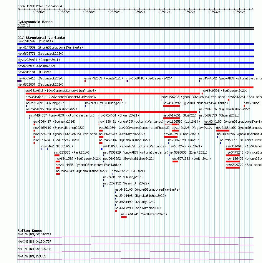Image resolution: width=262 pixels, height=263 pixels.
Task: Open the nsv6072077 (Wu2021) label
Action: tap(185, 147)
